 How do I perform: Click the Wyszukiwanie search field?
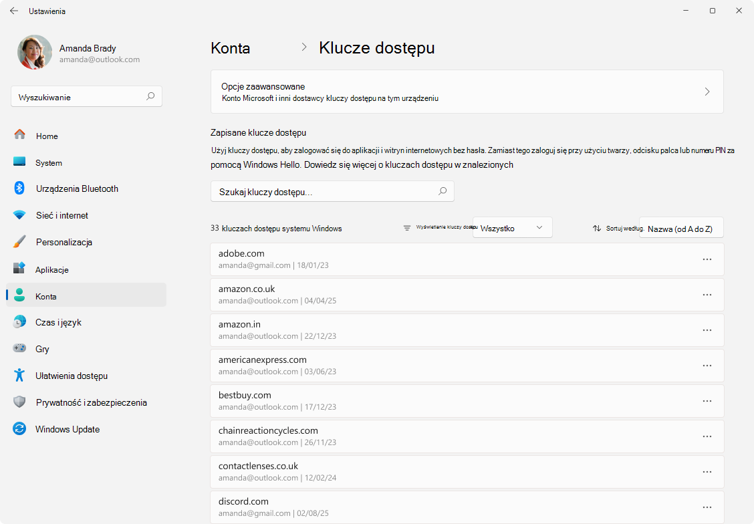point(86,97)
